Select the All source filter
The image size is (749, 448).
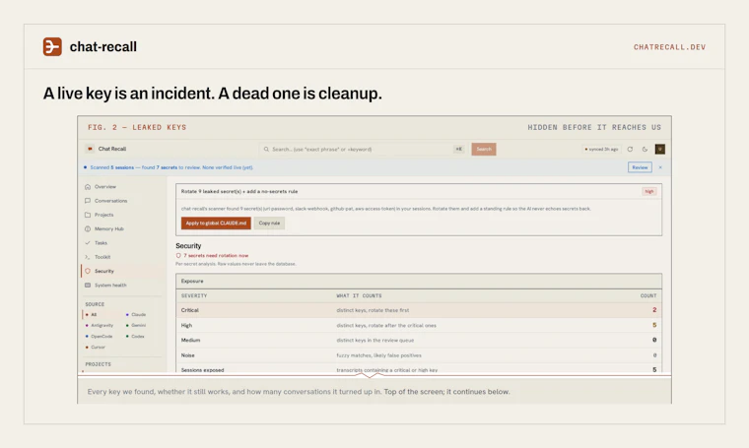(x=94, y=315)
